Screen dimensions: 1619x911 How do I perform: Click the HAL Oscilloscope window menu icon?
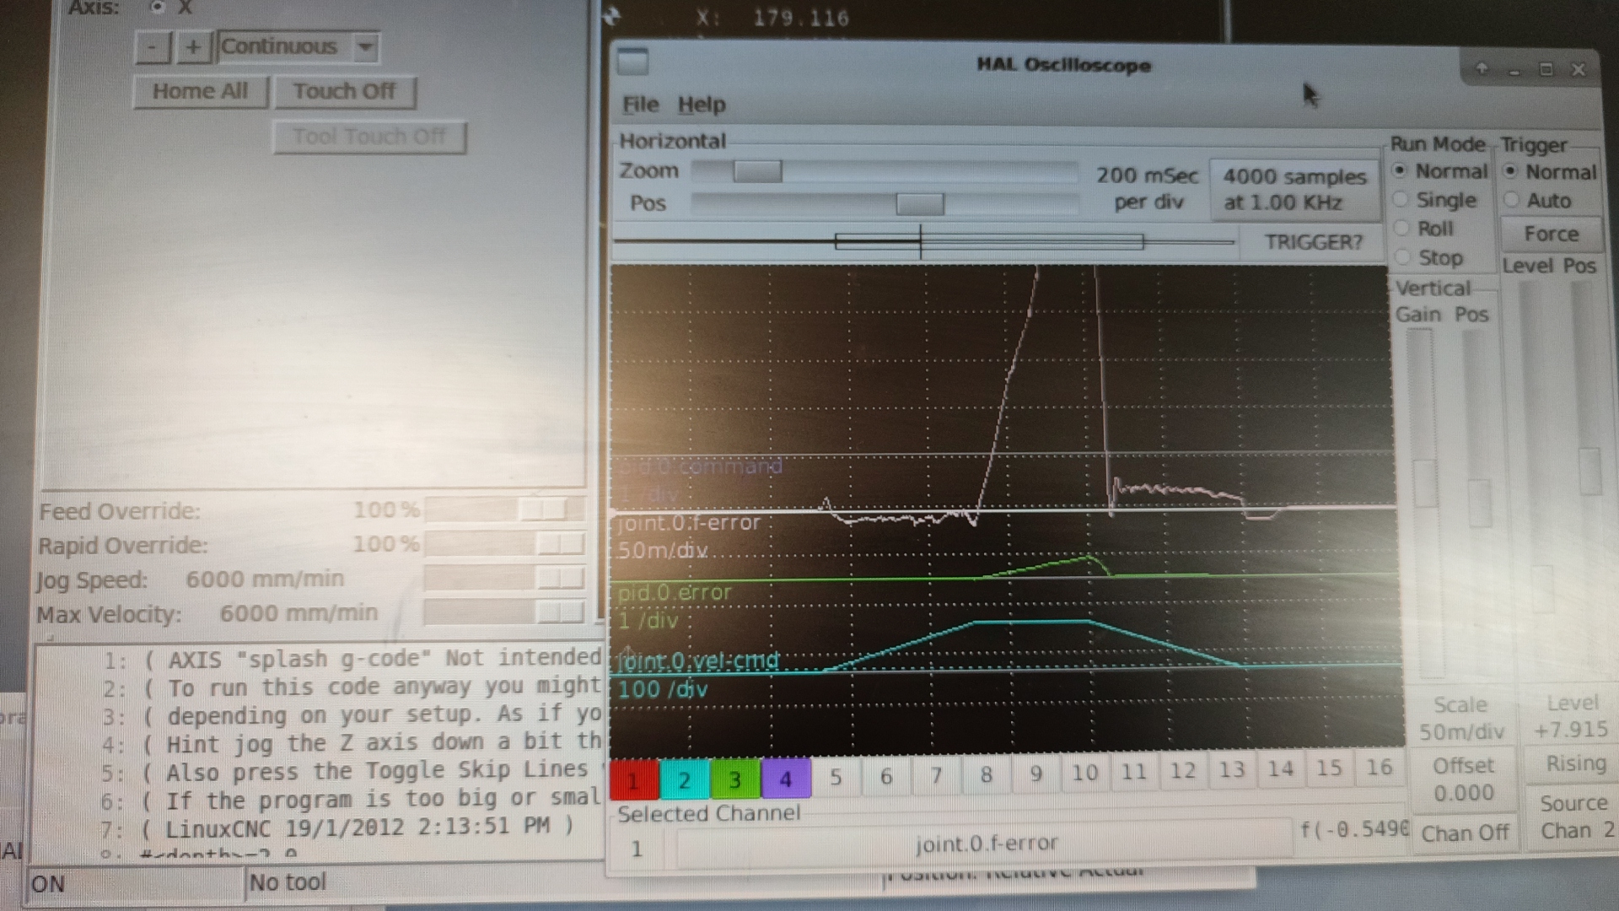[632, 62]
